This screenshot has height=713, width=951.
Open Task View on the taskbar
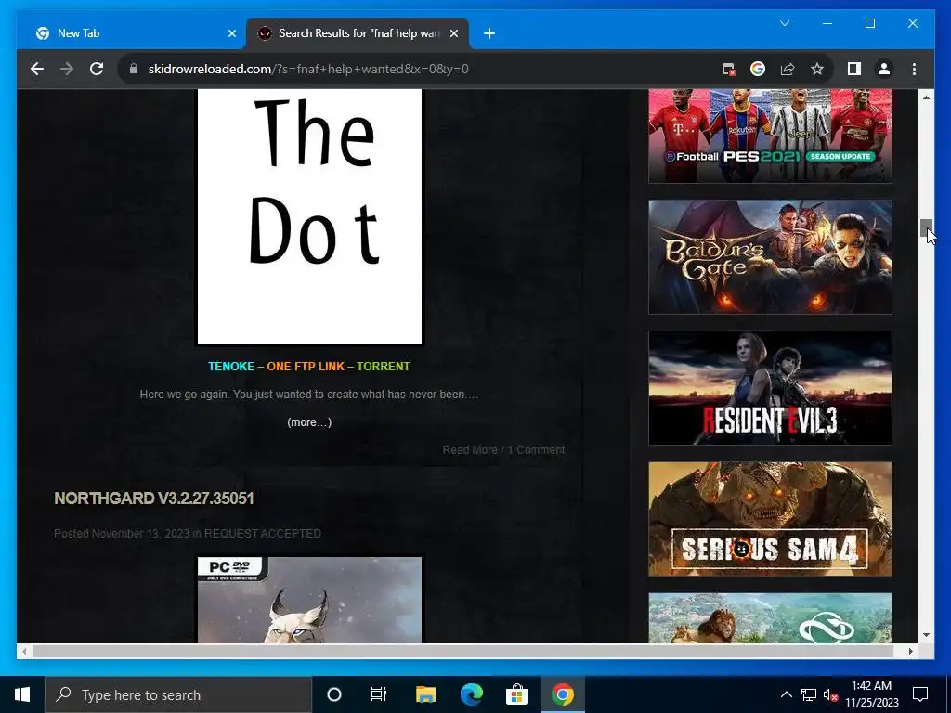tap(379, 694)
